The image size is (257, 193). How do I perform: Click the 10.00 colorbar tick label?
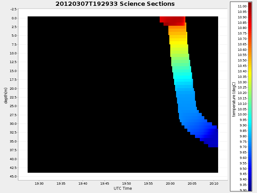[x=242, y=115]
